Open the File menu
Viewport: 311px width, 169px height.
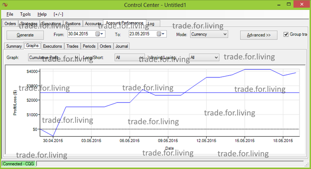point(10,14)
